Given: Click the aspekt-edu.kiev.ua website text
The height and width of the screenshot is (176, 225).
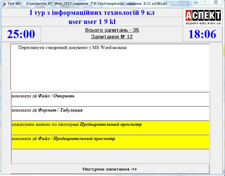Looking at the screenshot, I should (203, 23).
